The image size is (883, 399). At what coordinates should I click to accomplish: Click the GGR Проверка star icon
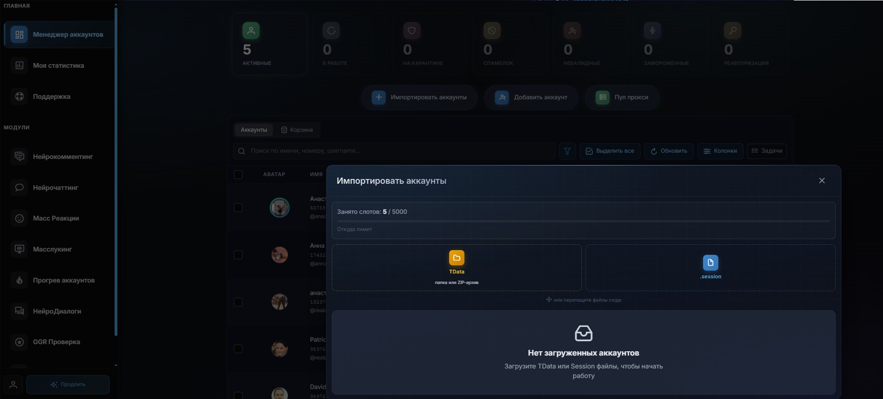(20, 342)
